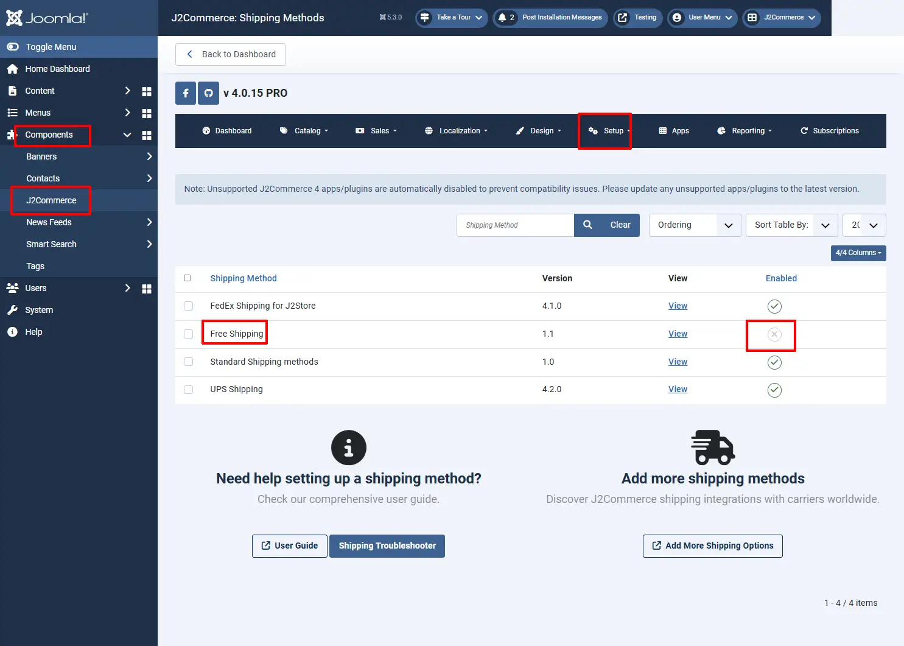The height and width of the screenshot is (646, 904).
Task: Disable Standard Shipping methods status
Action: tap(774, 362)
